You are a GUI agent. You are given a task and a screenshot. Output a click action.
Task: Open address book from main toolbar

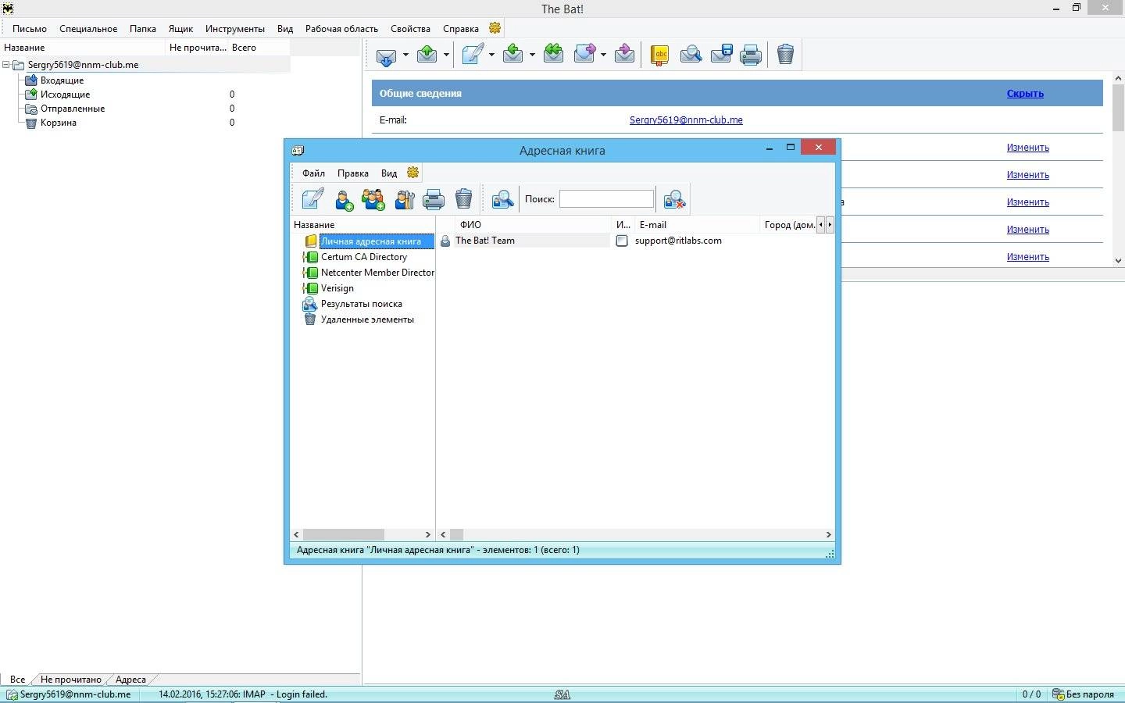tap(660, 55)
